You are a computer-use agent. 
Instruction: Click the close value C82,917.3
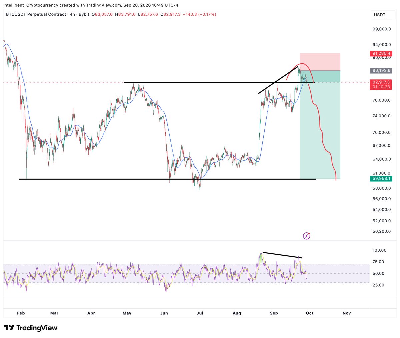pos(170,14)
